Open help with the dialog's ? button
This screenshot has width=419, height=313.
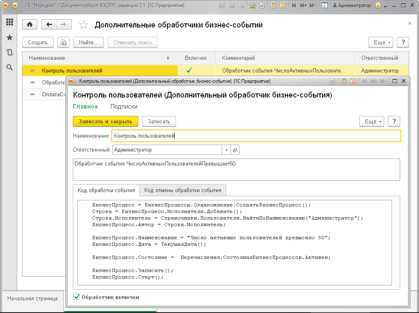tap(394, 121)
